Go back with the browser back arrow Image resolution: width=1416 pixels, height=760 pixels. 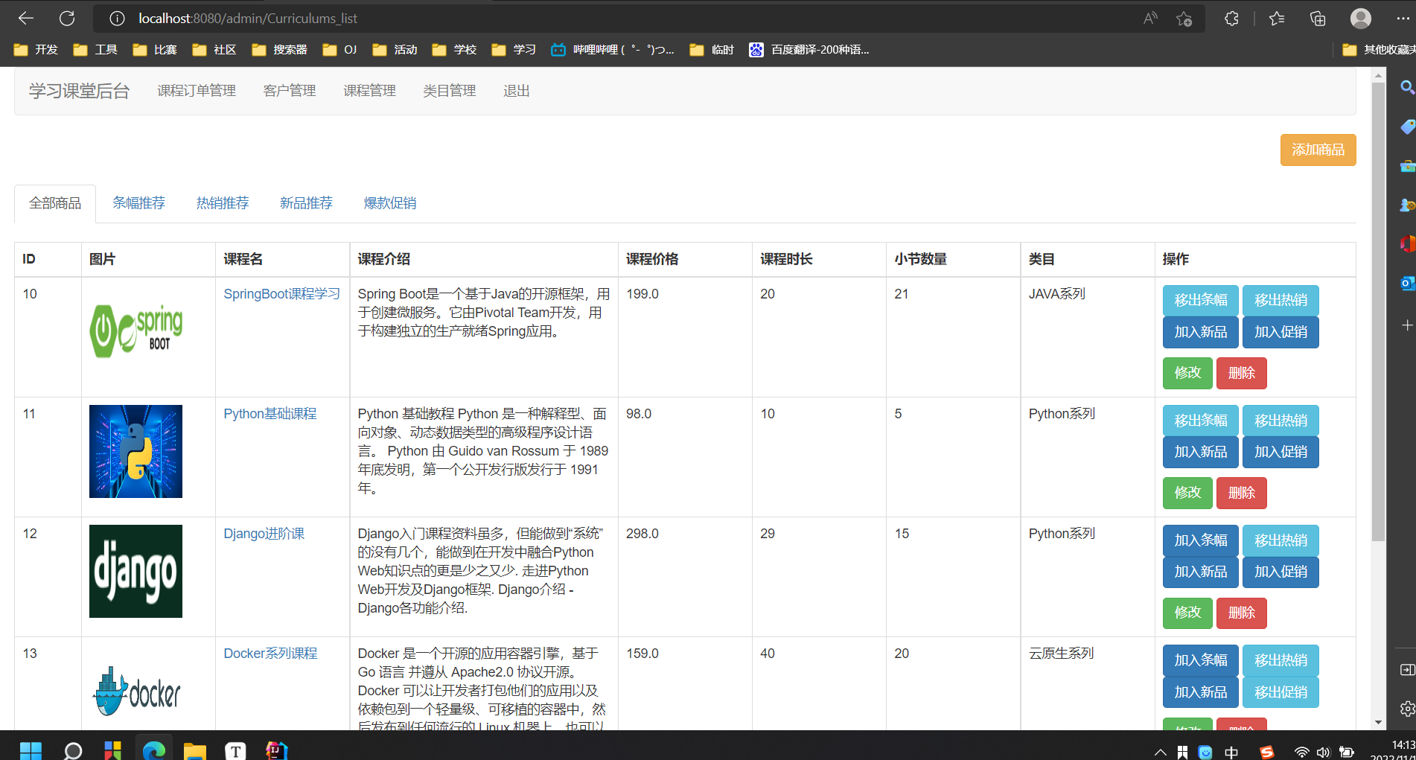pyautogui.click(x=26, y=19)
